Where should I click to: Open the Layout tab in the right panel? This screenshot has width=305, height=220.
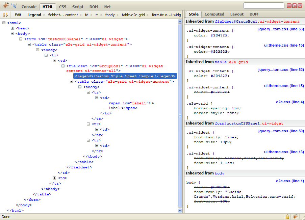(237, 14)
